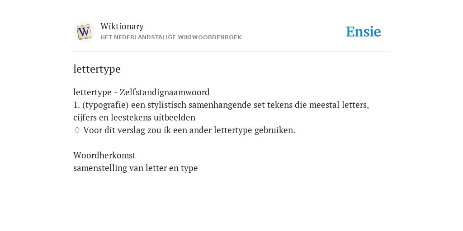Viewport: 463px width, 231px height.
Task: Click the word 'gebruiken' in the example sentence
Action: pyautogui.click(x=274, y=130)
